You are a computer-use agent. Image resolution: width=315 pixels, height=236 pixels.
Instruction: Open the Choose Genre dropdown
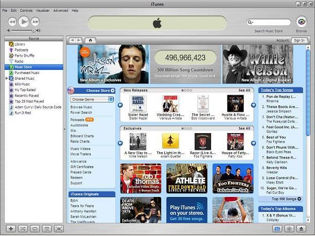pos(92,99)
